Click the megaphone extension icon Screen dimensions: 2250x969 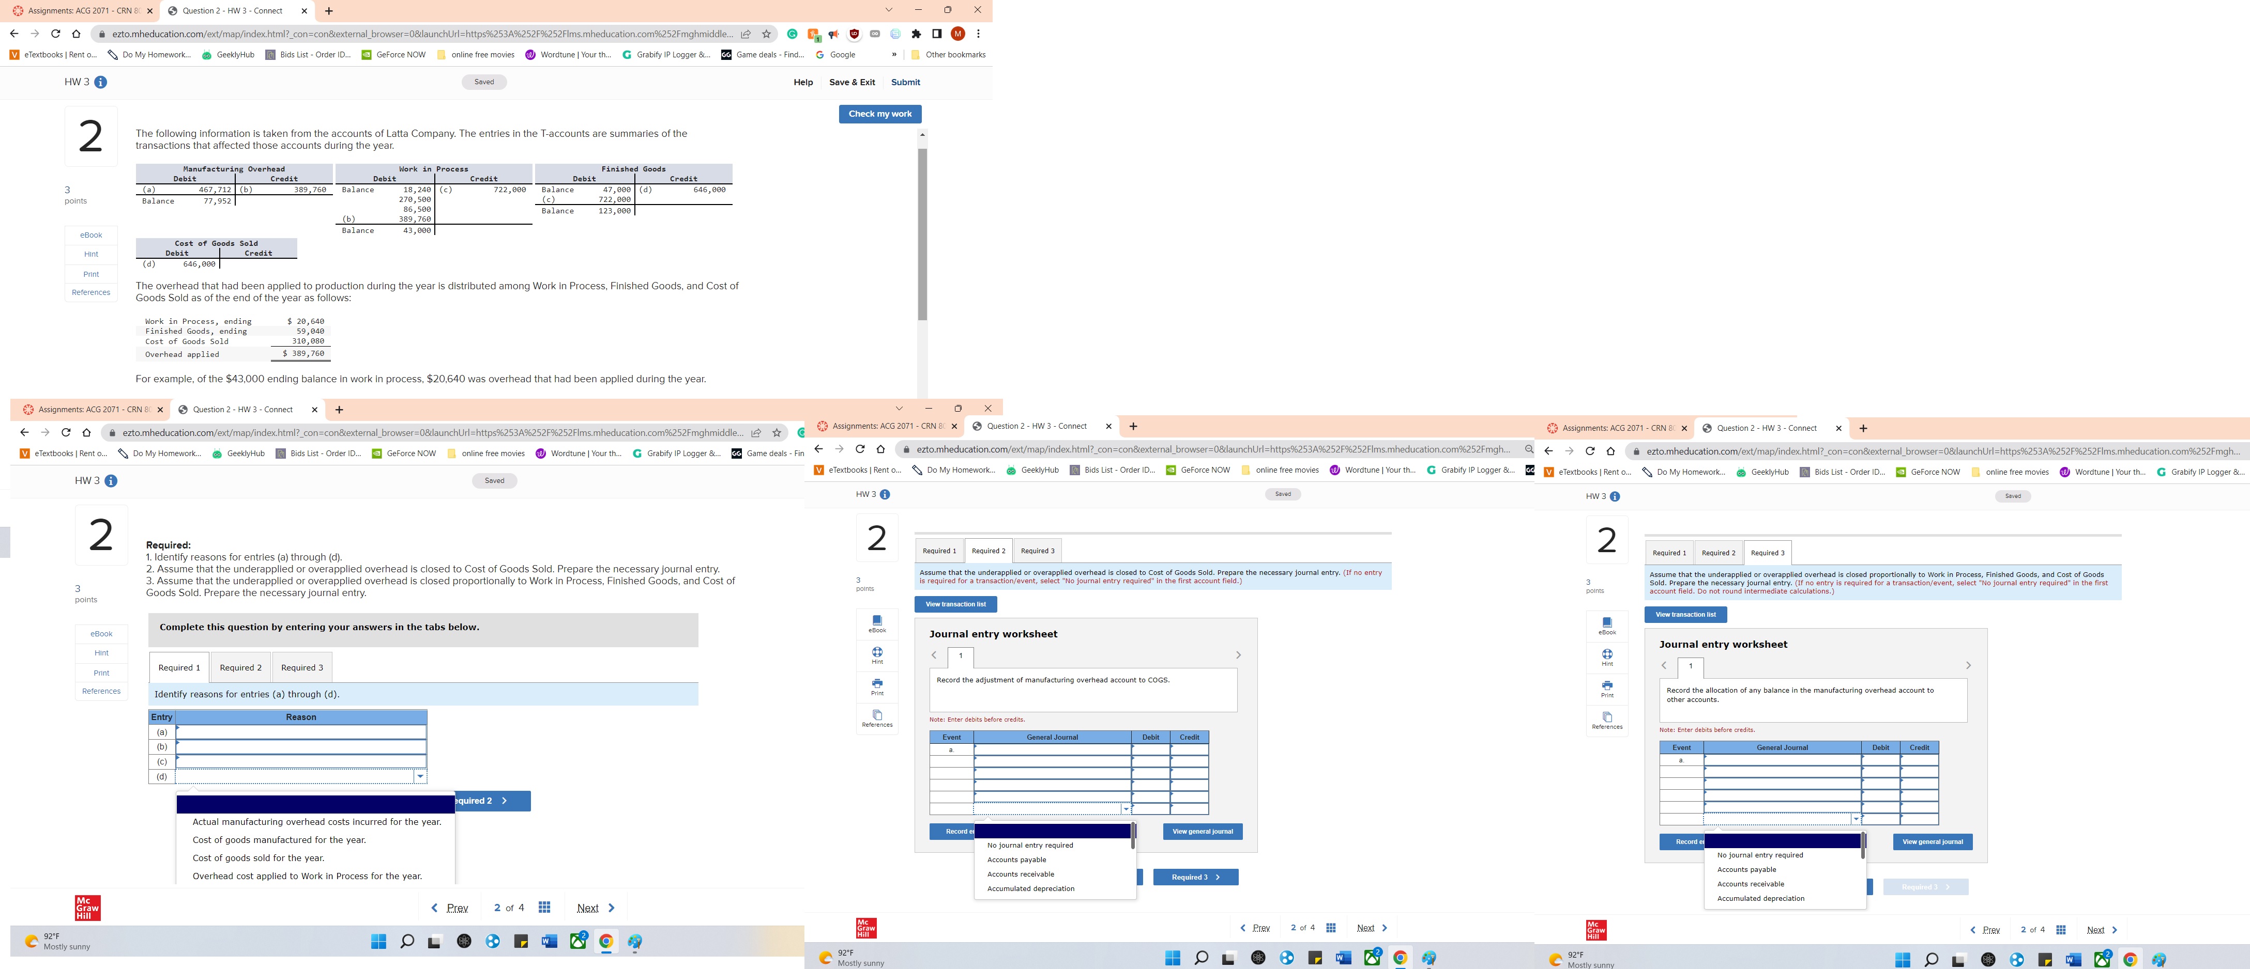pos(834,34)
